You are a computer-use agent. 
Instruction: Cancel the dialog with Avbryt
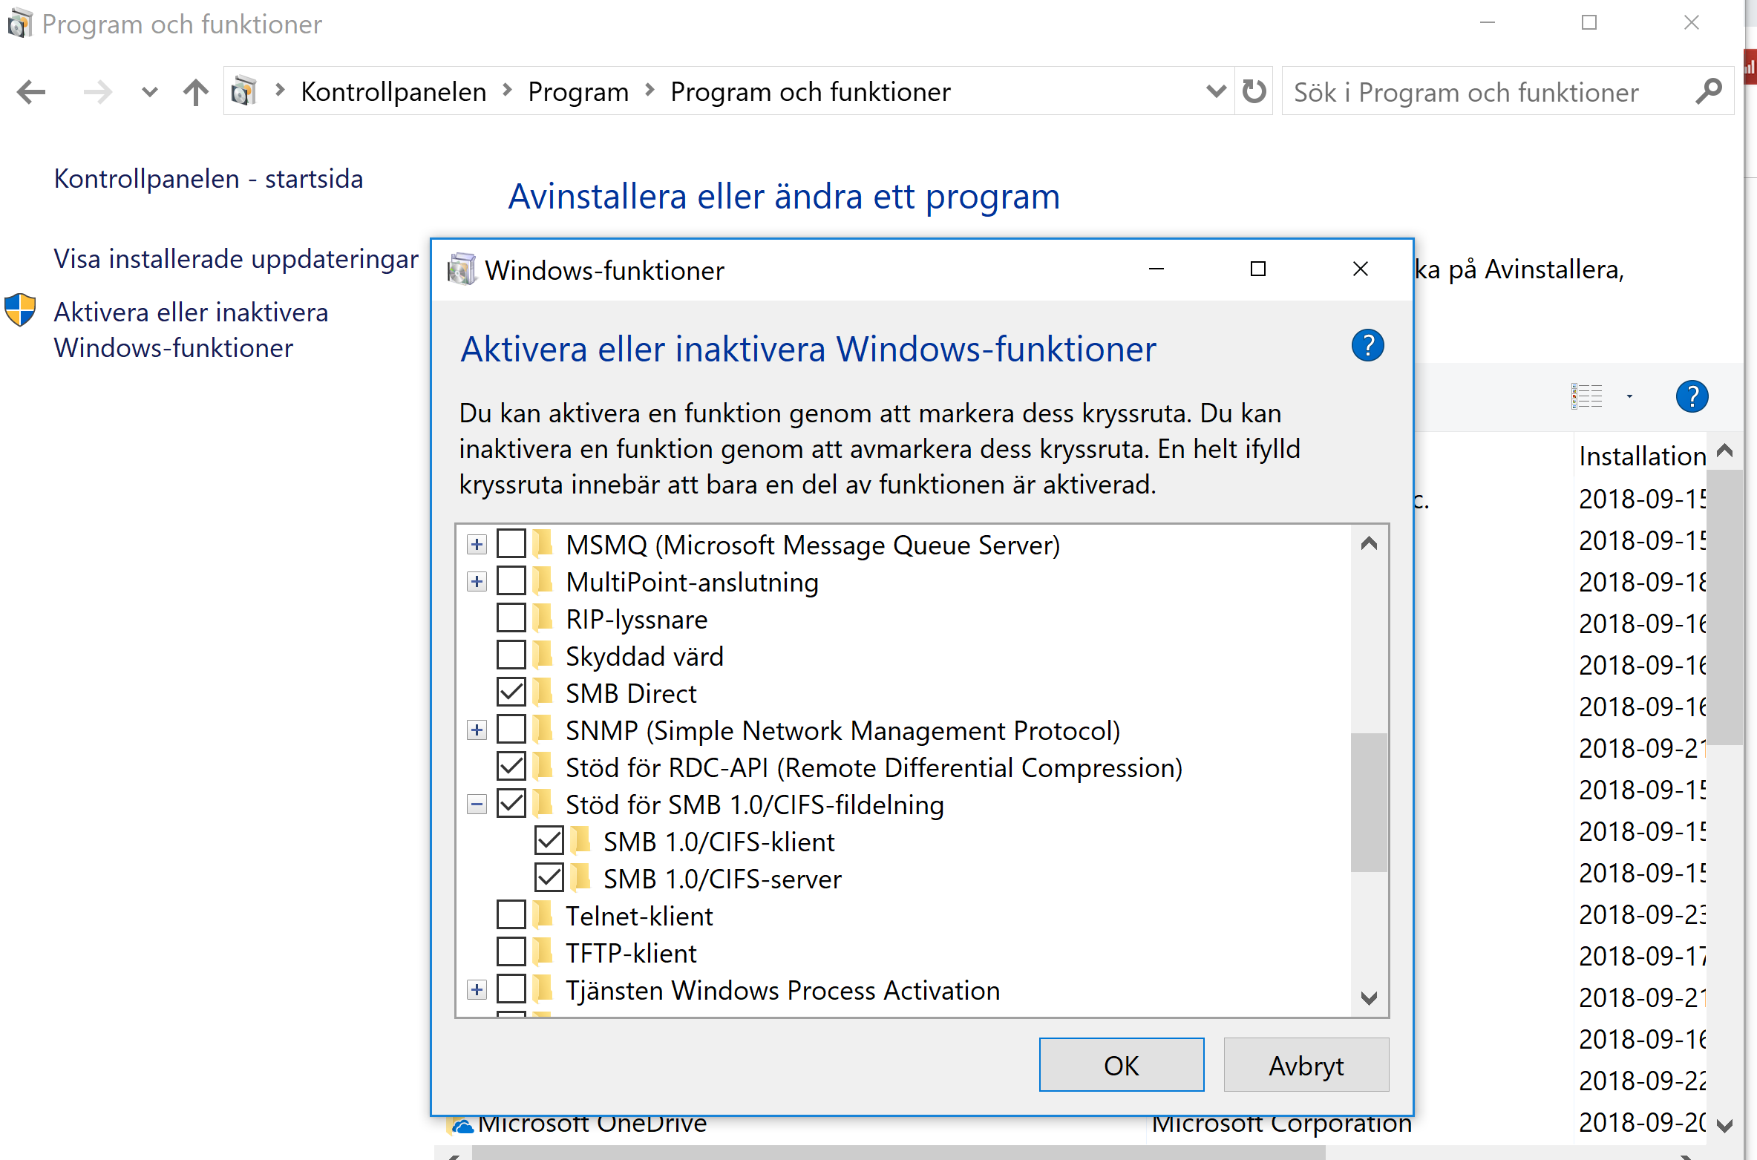click(x=1306, y=1065)
